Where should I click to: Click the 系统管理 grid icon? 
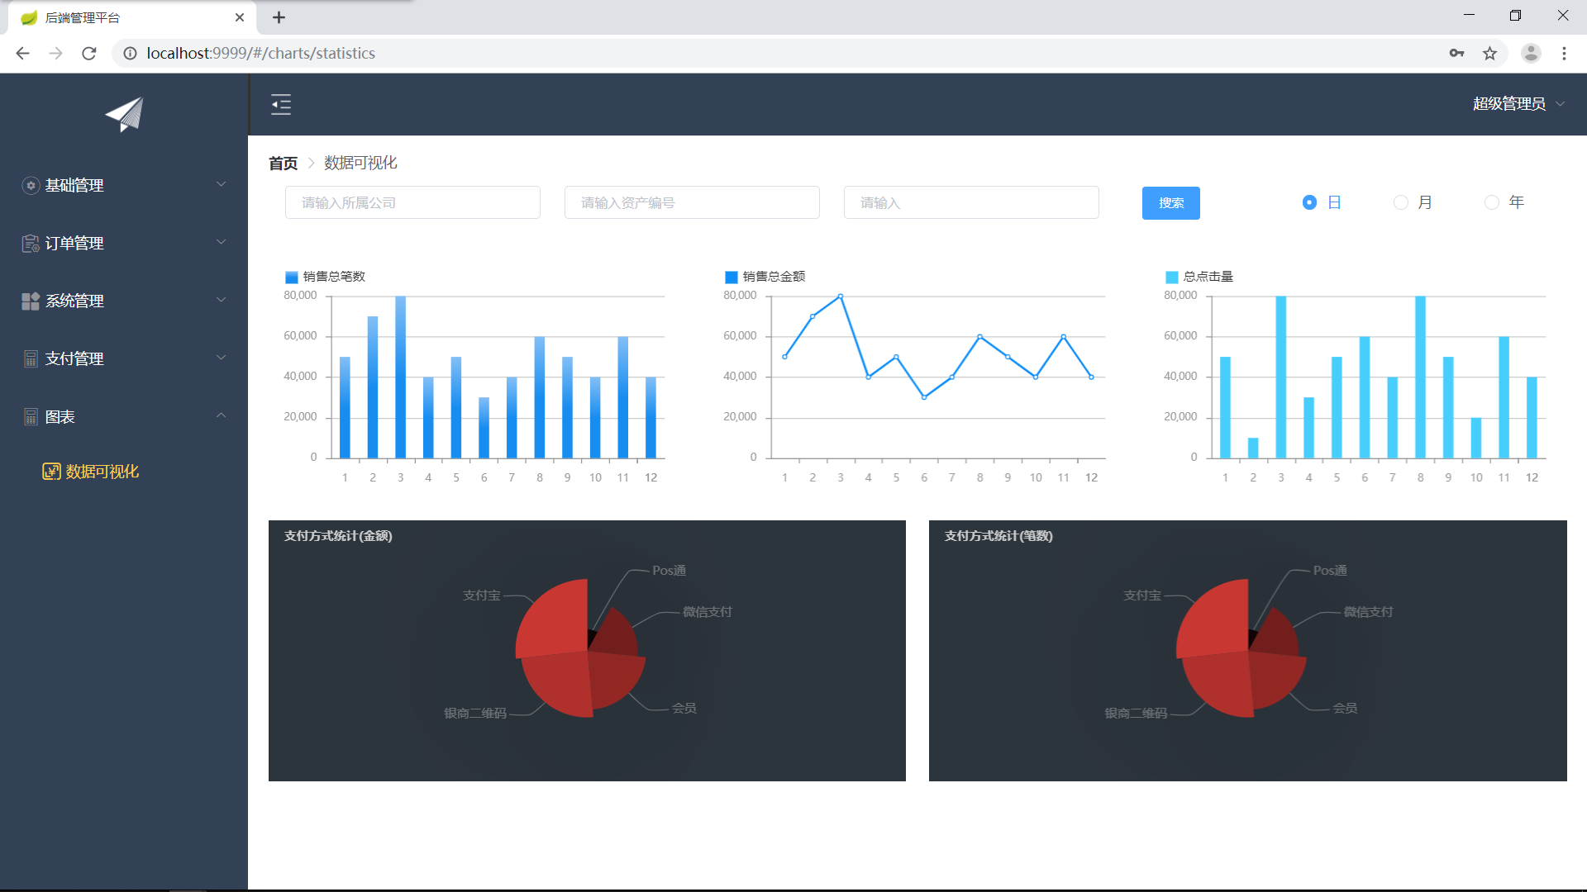point(31,301)
